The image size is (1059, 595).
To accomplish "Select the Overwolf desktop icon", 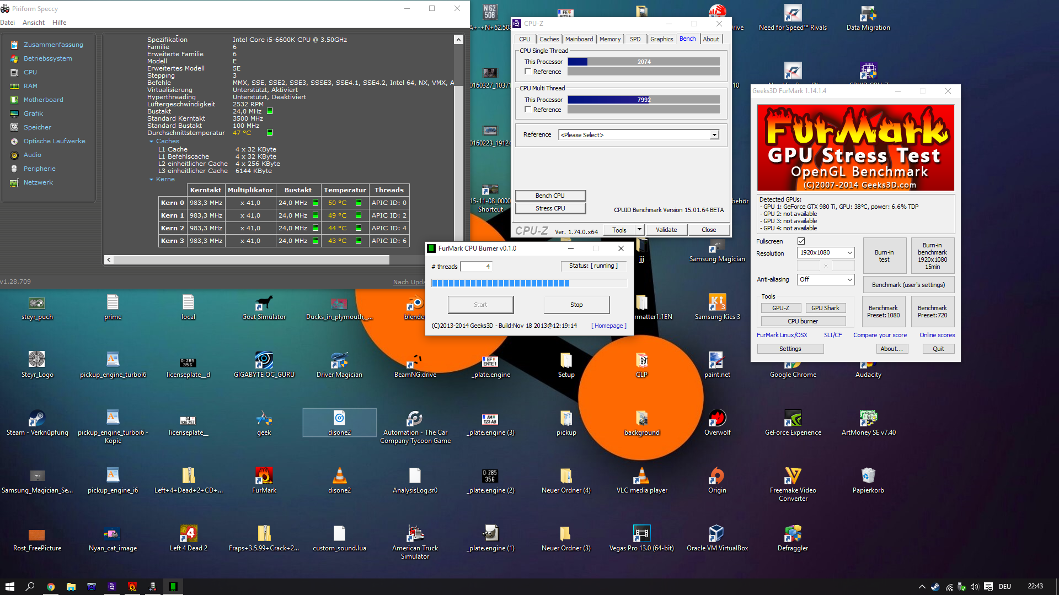I will click(717, 418).
